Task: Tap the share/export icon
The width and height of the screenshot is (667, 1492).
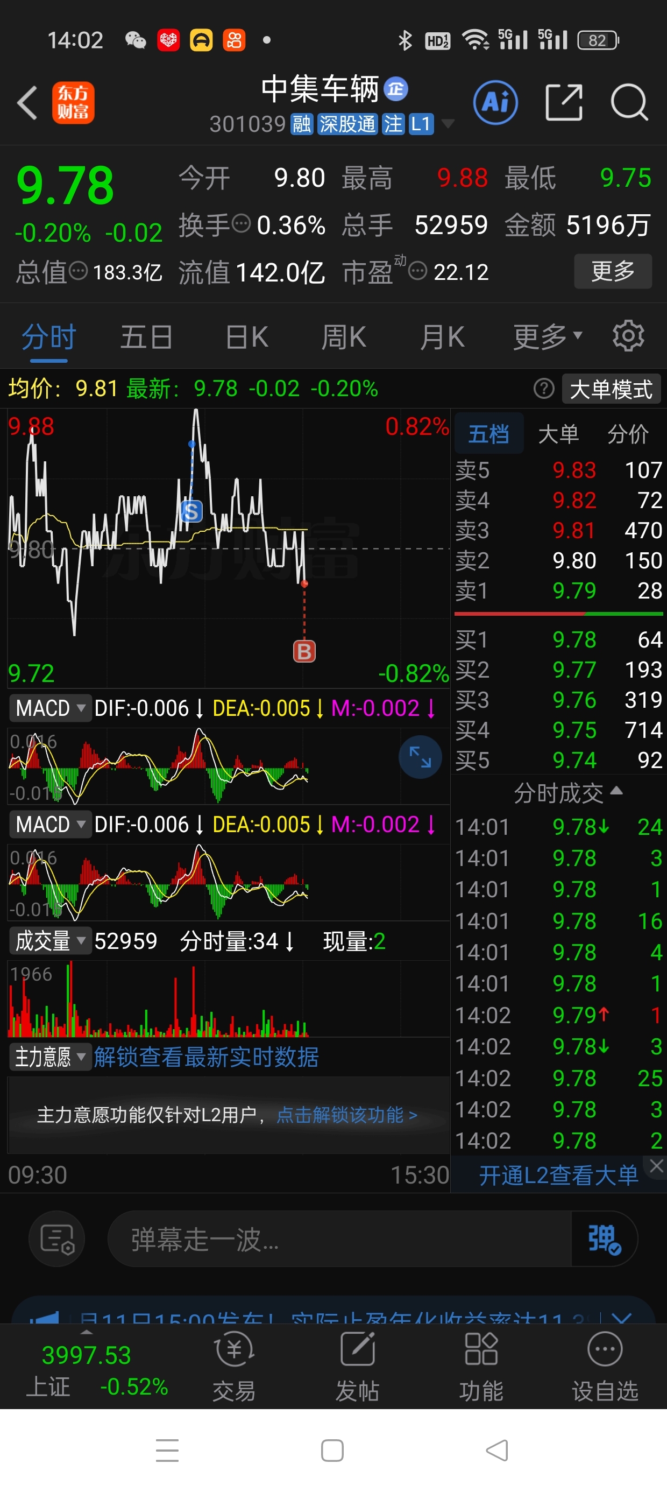Action: [564, 102]
